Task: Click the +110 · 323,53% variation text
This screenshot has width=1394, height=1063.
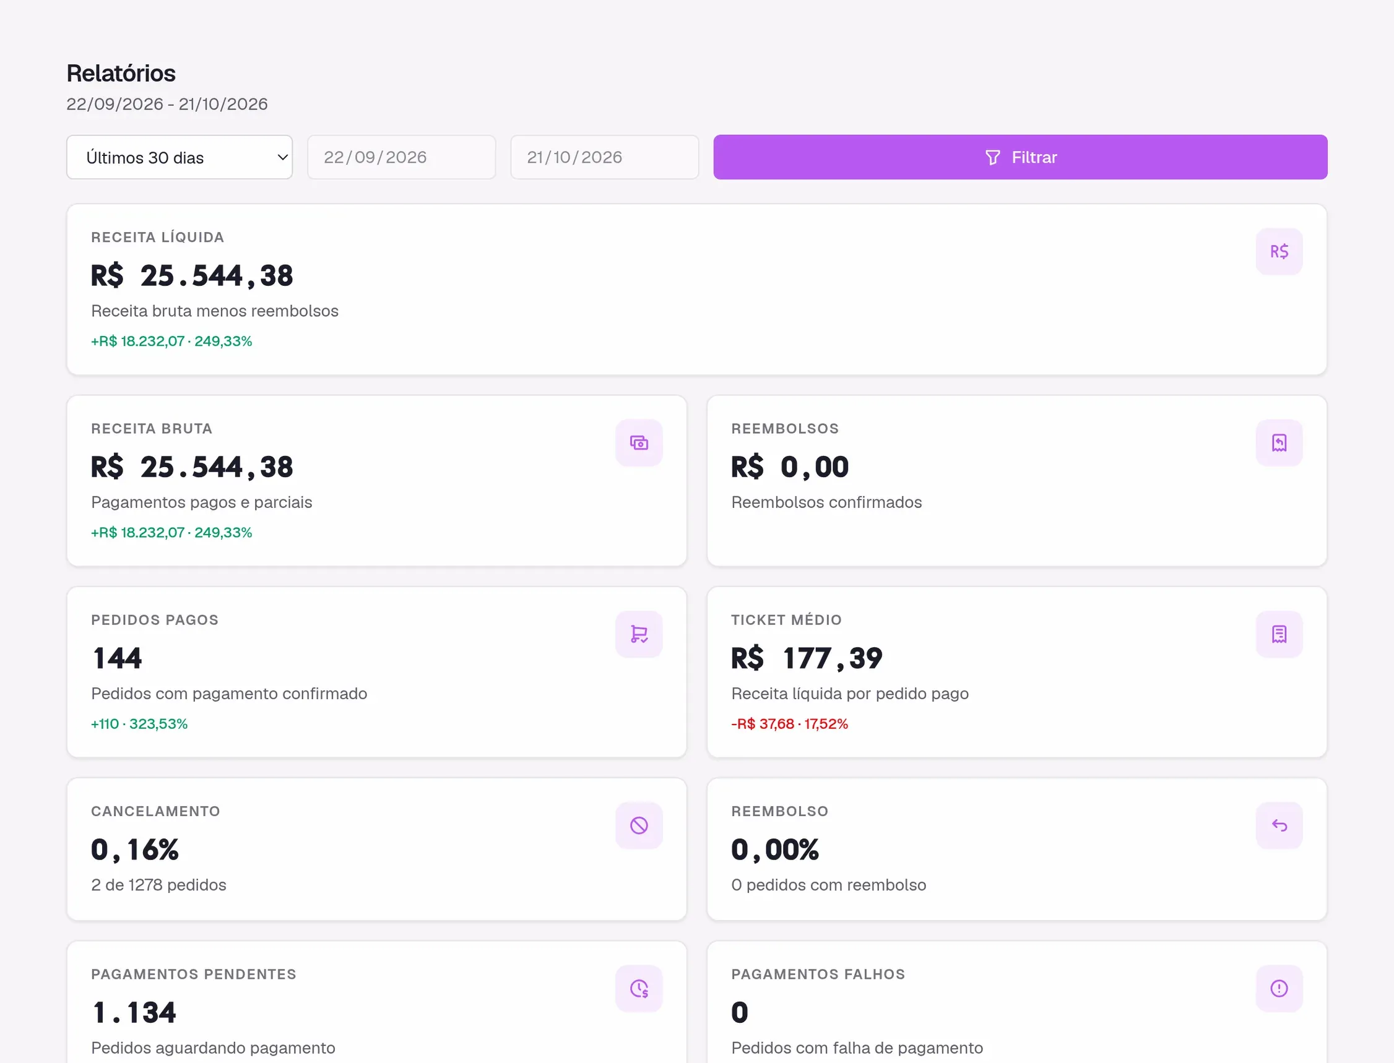Action: coord(139,724)
